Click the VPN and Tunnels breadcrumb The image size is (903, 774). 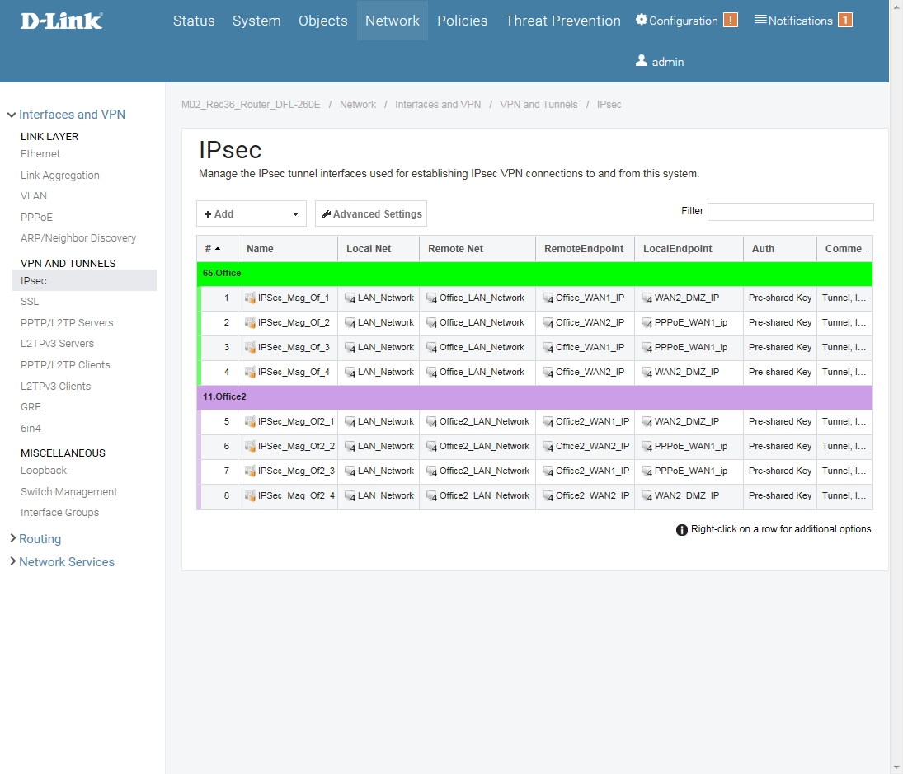point(539,104)
